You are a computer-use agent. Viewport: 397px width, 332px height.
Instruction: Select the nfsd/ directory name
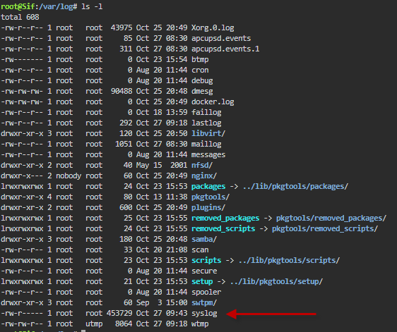tap(202, 165)
